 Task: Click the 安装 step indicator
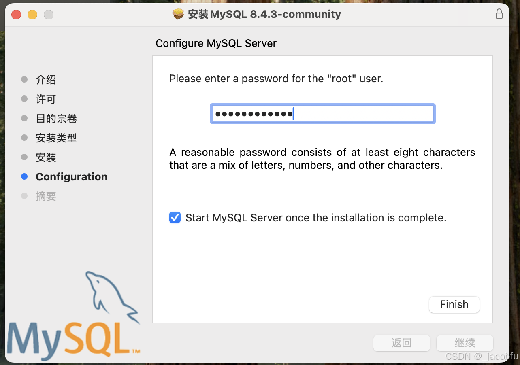[24, 157]
